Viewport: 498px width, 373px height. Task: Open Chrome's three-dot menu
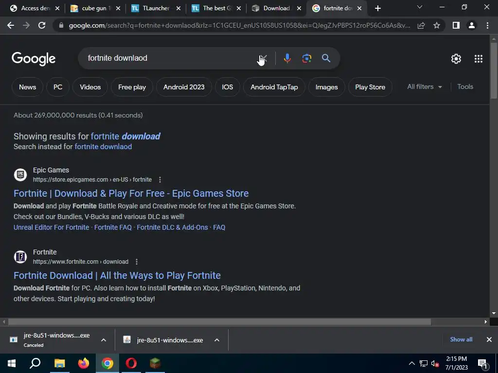(487, 25)
